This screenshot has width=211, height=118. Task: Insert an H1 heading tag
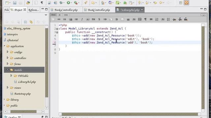click(x=65, y=19)
